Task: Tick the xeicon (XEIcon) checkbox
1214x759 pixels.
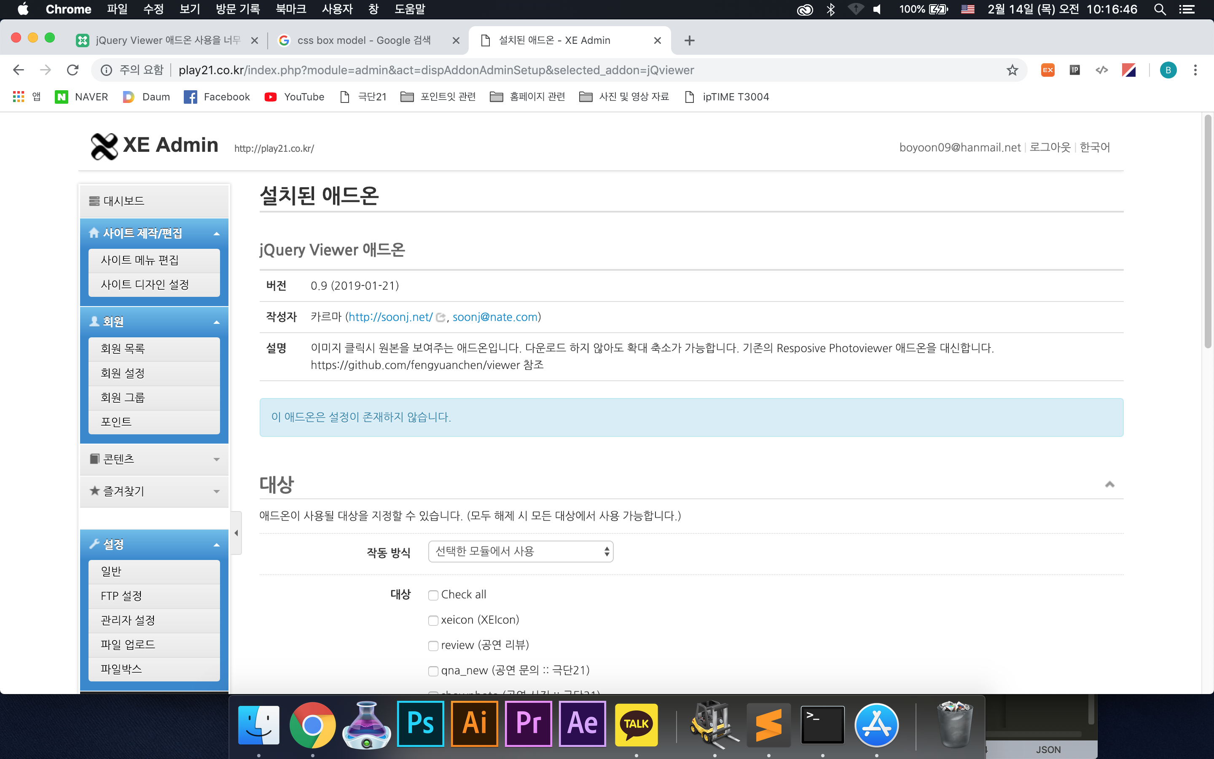Action: (433, 620)
